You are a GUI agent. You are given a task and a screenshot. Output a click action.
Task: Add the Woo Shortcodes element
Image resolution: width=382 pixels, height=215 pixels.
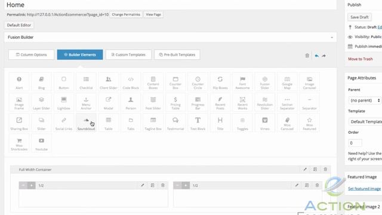click(x=19, y=144)
